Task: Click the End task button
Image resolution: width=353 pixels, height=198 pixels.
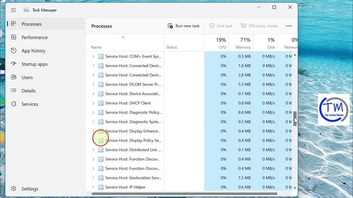Action: (221, 26)
